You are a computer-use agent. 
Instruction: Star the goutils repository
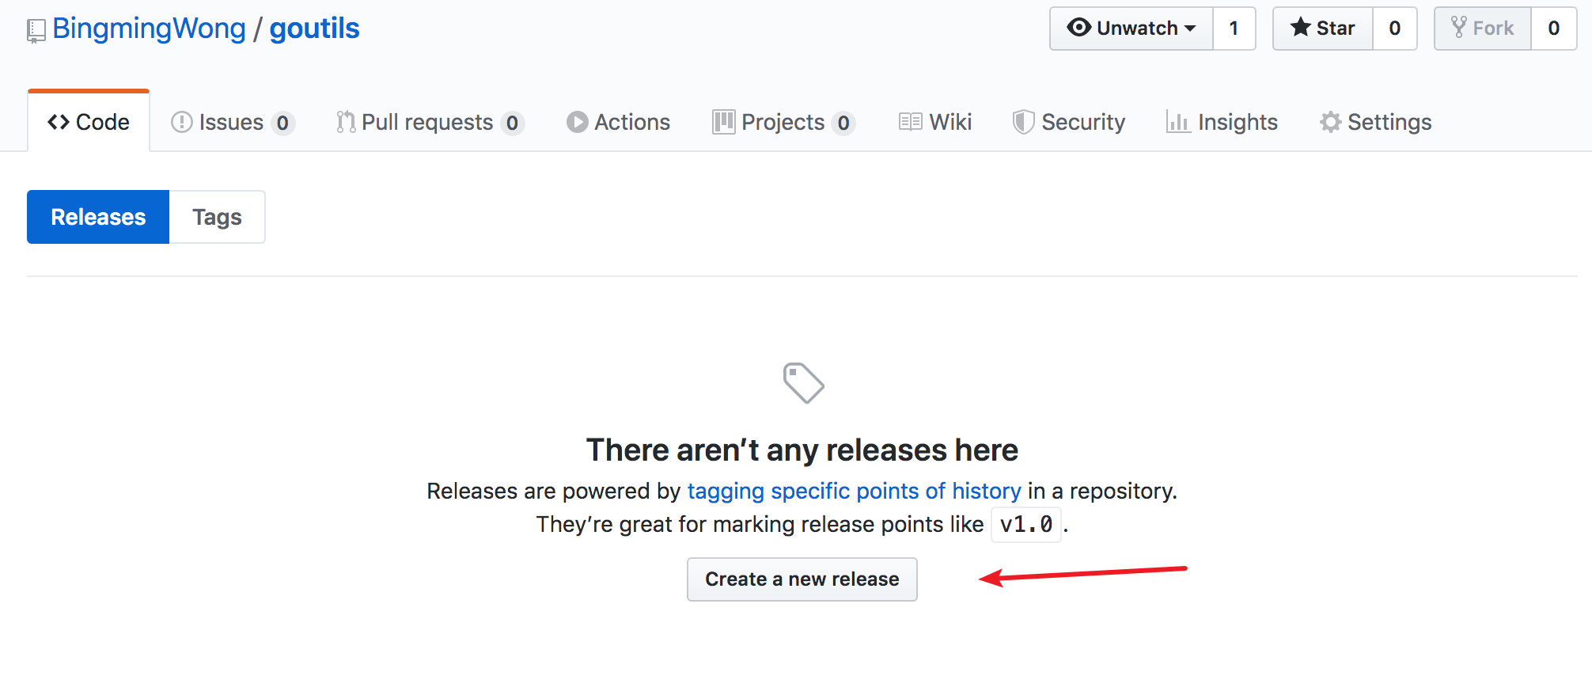coord(1323,28)
